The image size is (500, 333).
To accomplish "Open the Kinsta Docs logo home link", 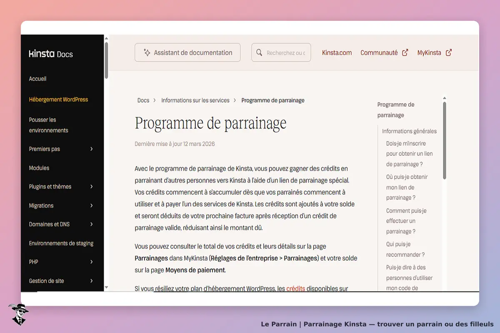I will (51, 54).
